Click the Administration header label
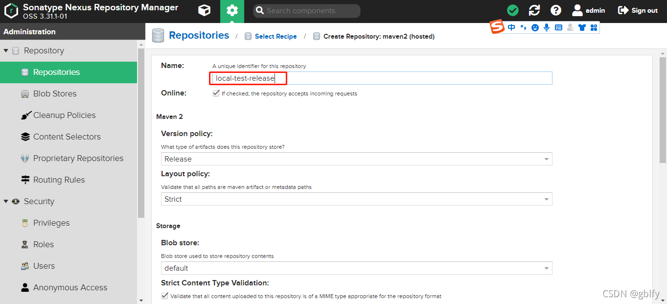 29,31
